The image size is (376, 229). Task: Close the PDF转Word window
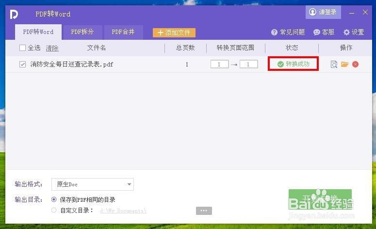pos(365,12)
